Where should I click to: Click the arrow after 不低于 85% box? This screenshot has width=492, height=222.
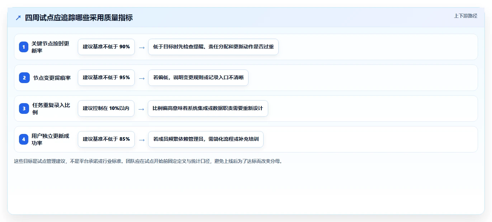tap(142, 140)
